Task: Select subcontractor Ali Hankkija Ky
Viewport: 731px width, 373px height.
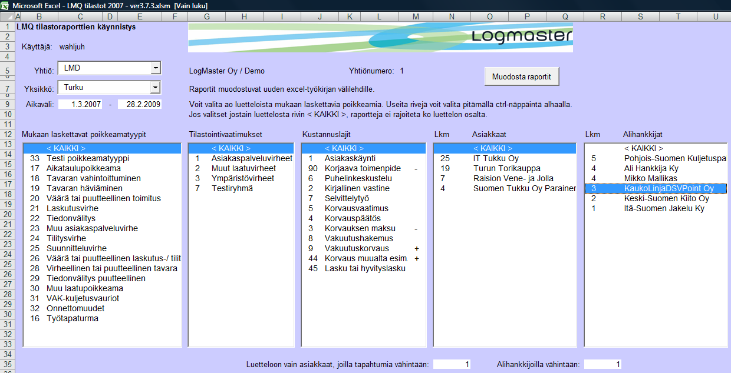Action: [x=656, y=169]
